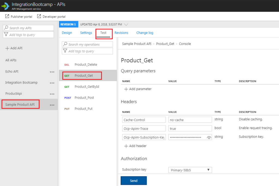
Task: Select All APIs in the sidebar
Action: pos(11,60)
